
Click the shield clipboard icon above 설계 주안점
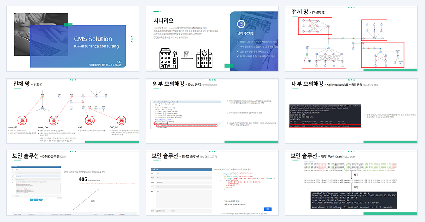click(x=241, y=24)
